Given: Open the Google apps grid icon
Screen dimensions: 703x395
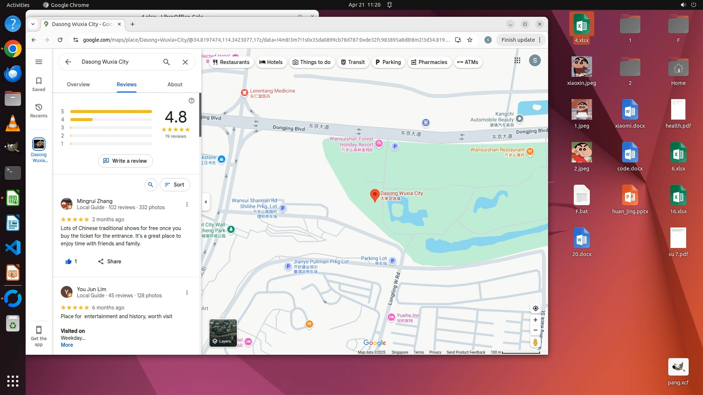Looking at the screenshot, I should (x=517, y=61).
